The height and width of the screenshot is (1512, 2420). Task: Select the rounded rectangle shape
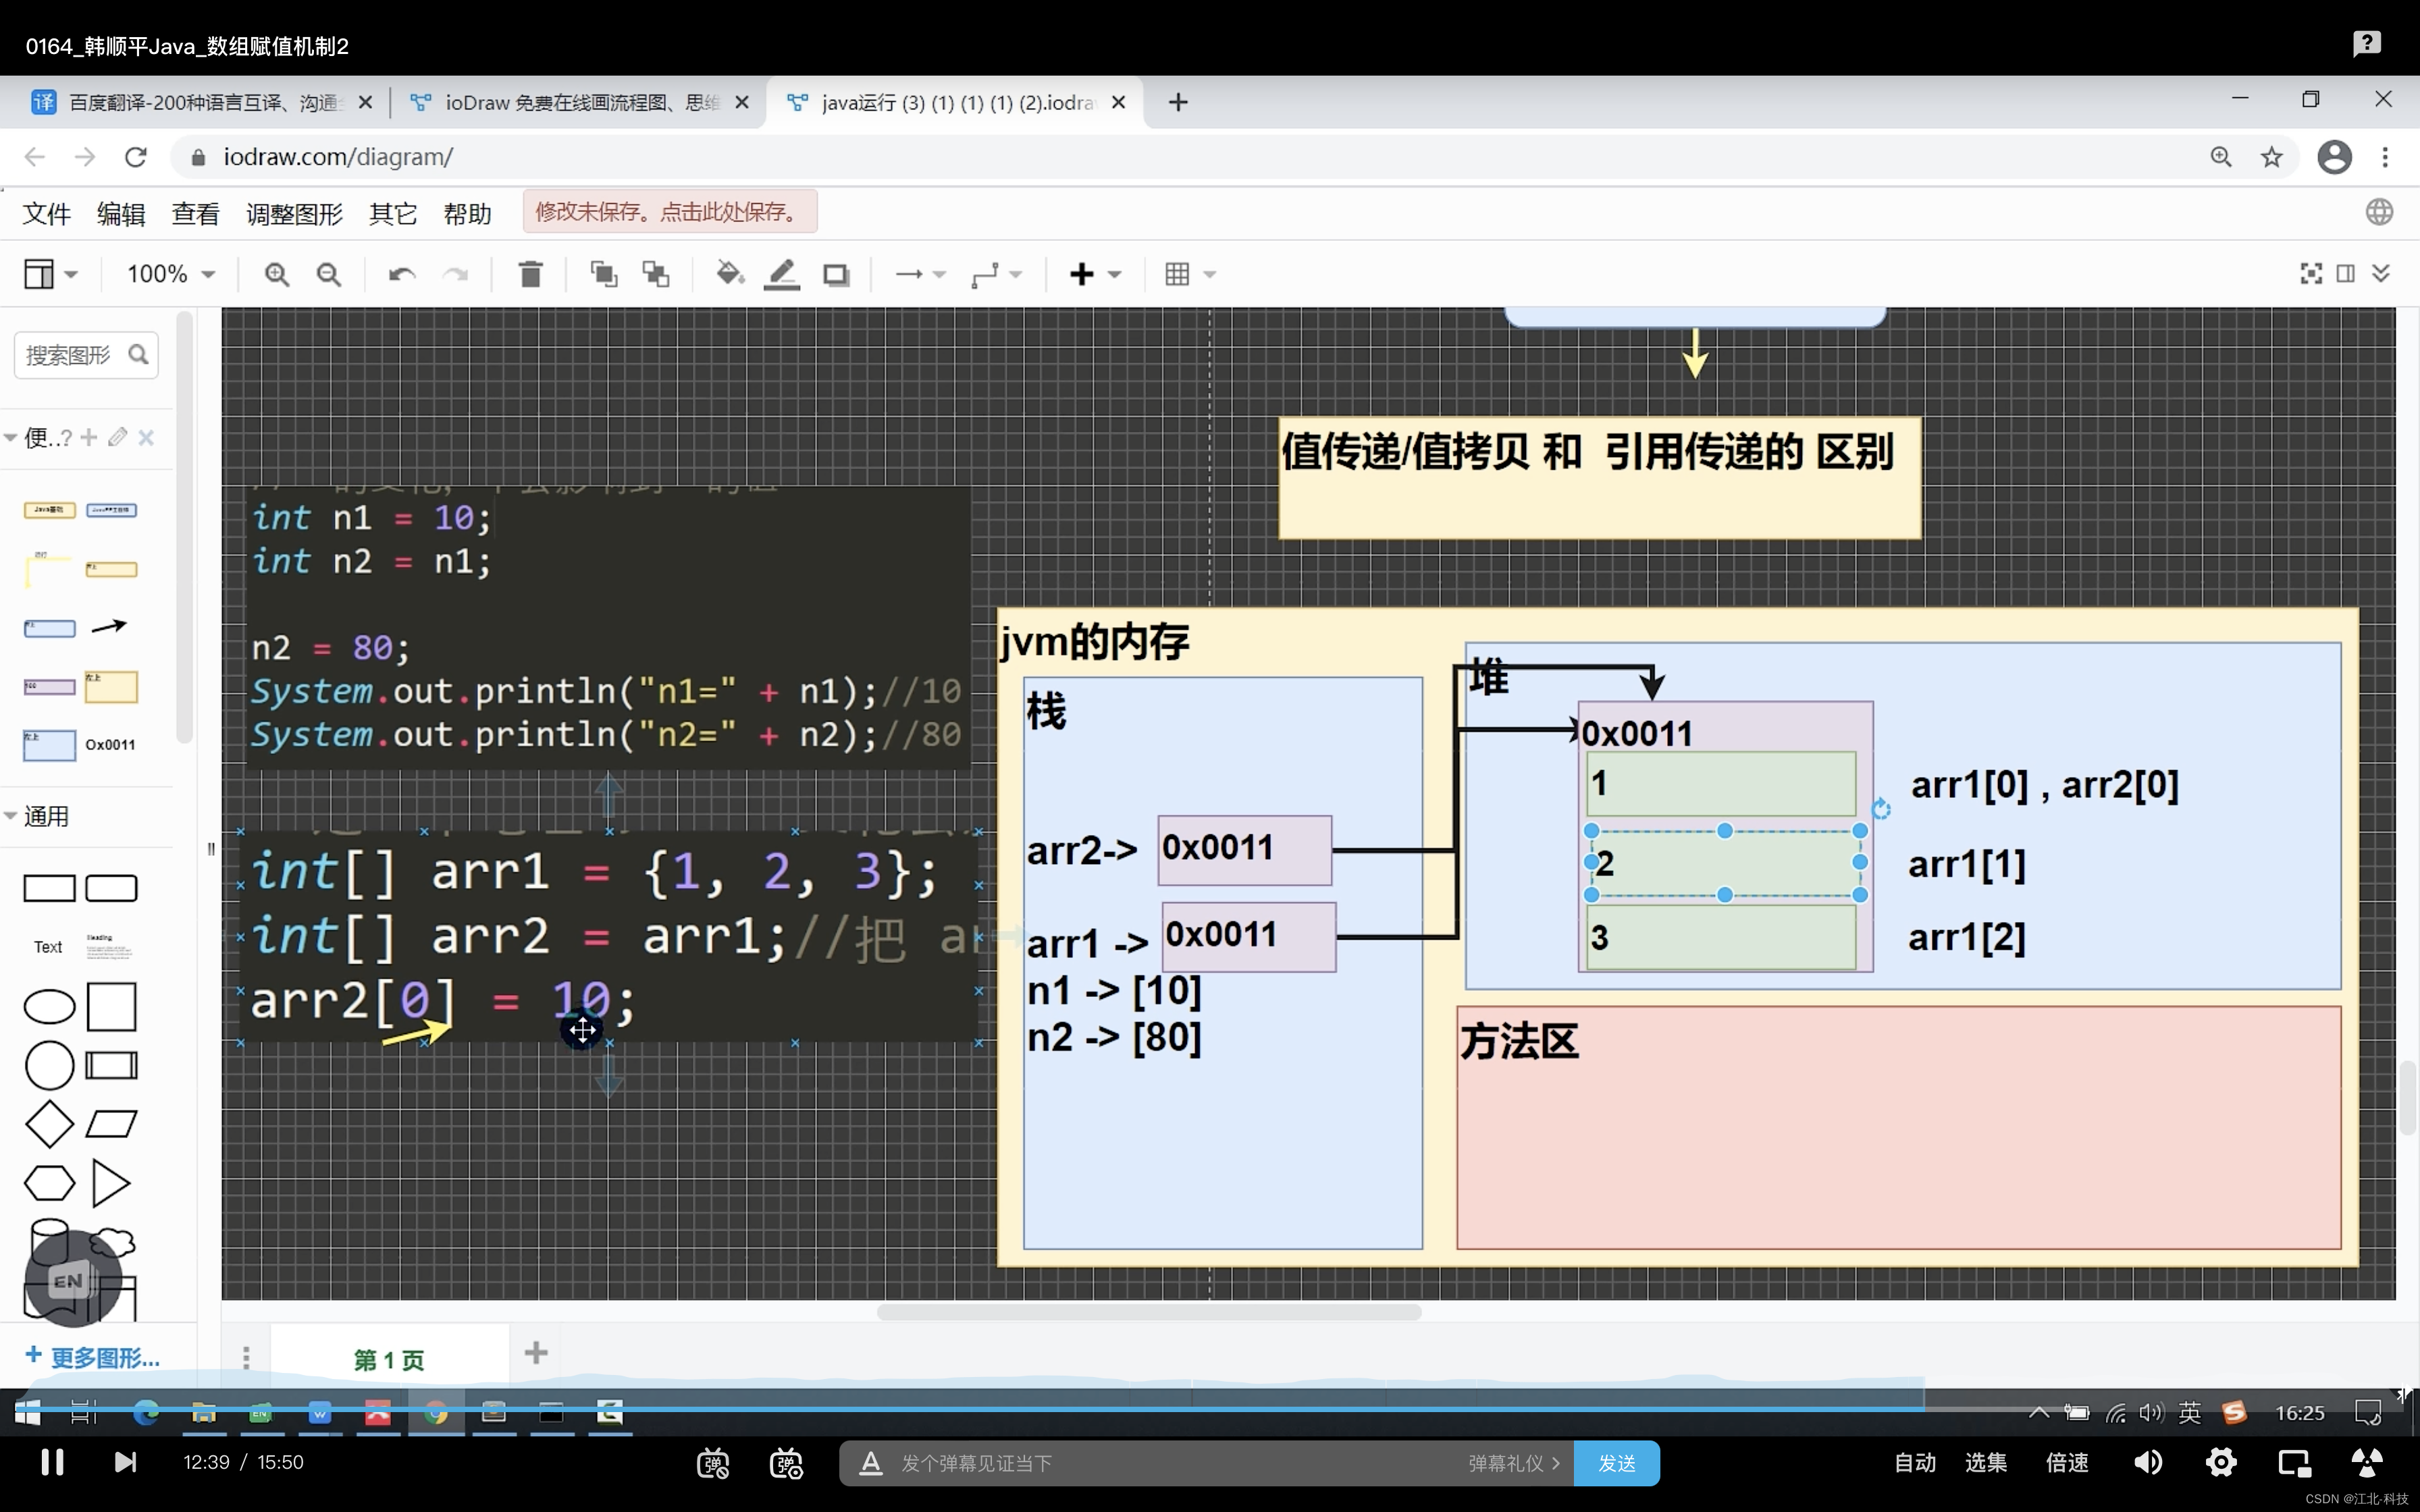(111, 888)
